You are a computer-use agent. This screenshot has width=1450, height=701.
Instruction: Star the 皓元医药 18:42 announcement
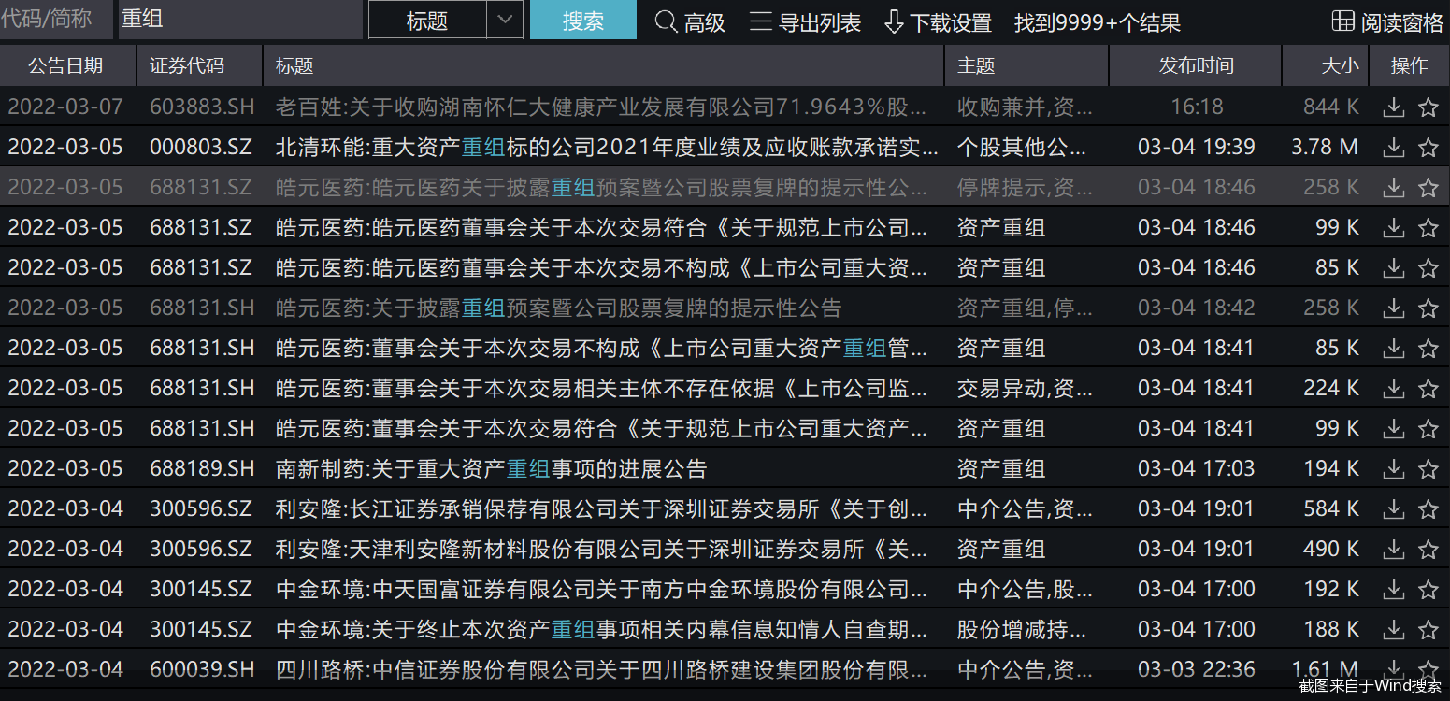click(1428, 308)
